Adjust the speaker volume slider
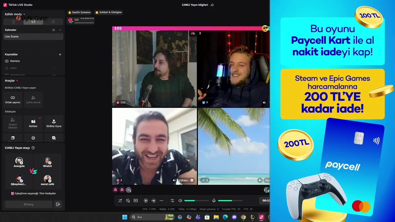395x222 pixels. [x=197, y=201]
